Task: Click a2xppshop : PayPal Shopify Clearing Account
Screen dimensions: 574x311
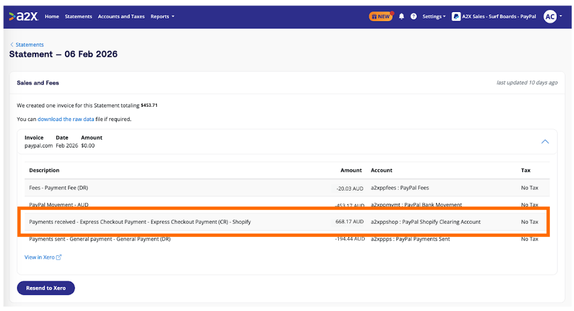Action: coord(426,221)
